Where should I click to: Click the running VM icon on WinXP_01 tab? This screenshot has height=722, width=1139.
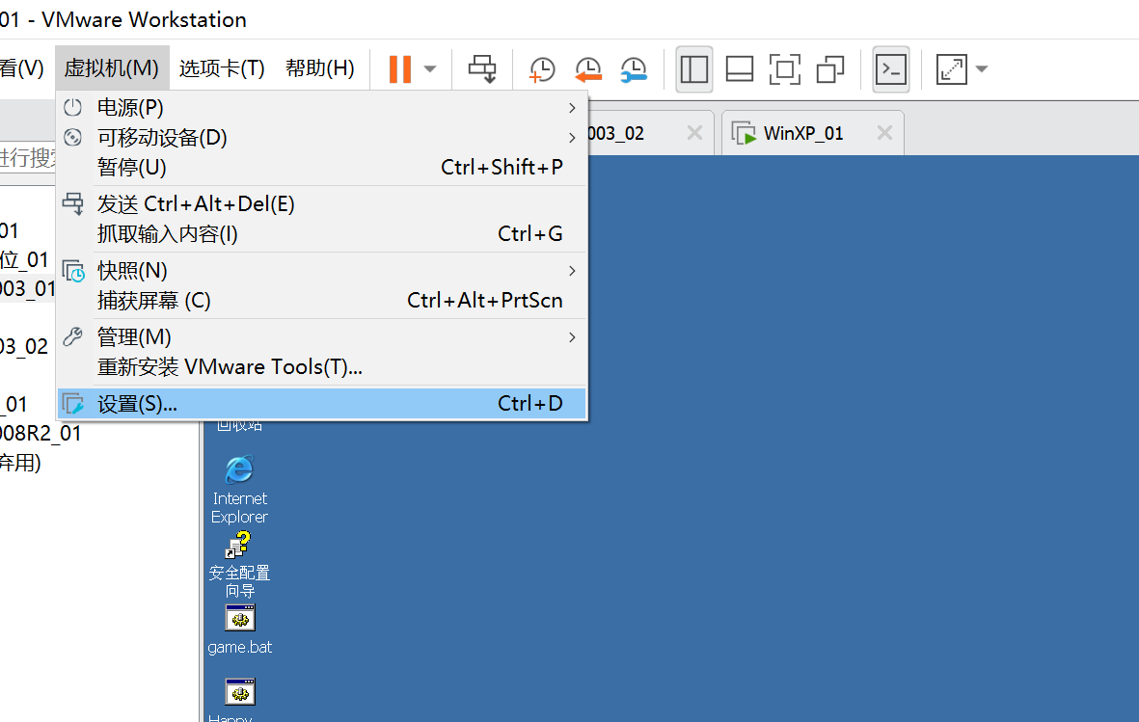point(744,134)
